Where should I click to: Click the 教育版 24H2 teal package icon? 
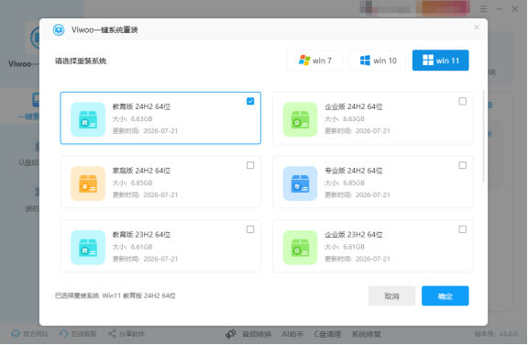pyautogui.click(x=88, y=119)
